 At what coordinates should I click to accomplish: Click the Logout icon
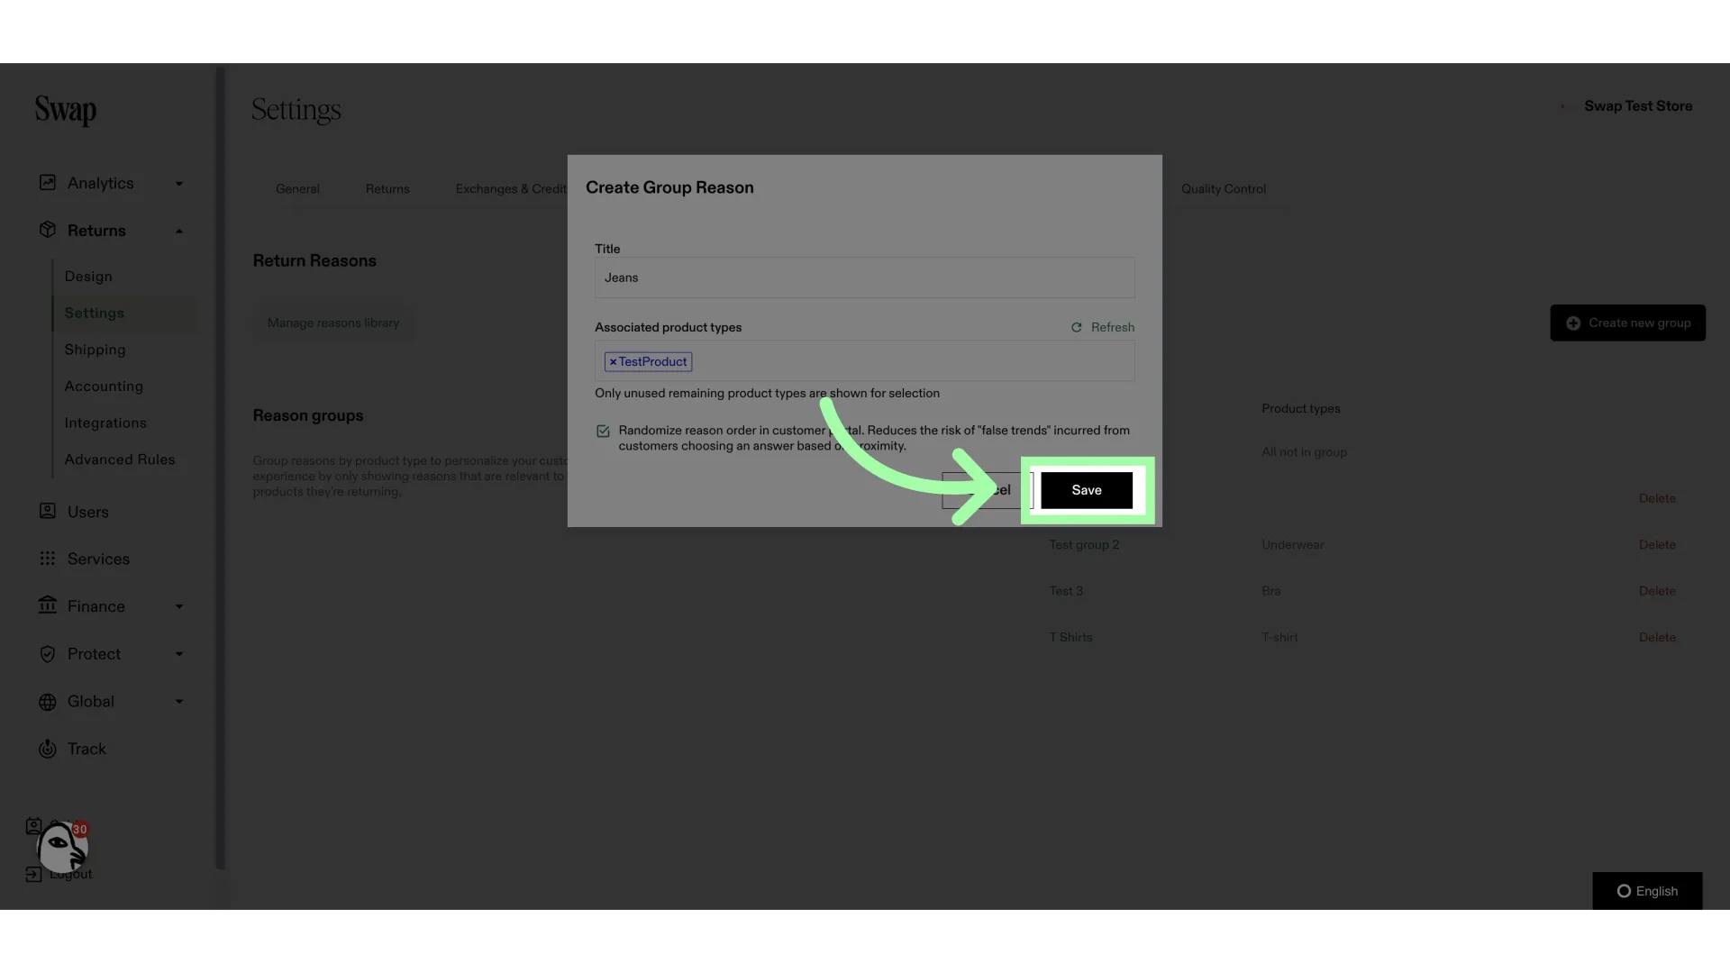(33, 874)
